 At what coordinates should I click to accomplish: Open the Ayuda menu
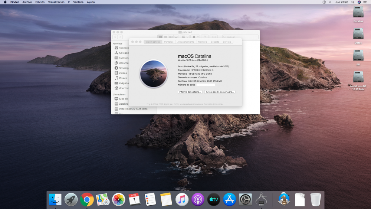(x=91, y=2)
